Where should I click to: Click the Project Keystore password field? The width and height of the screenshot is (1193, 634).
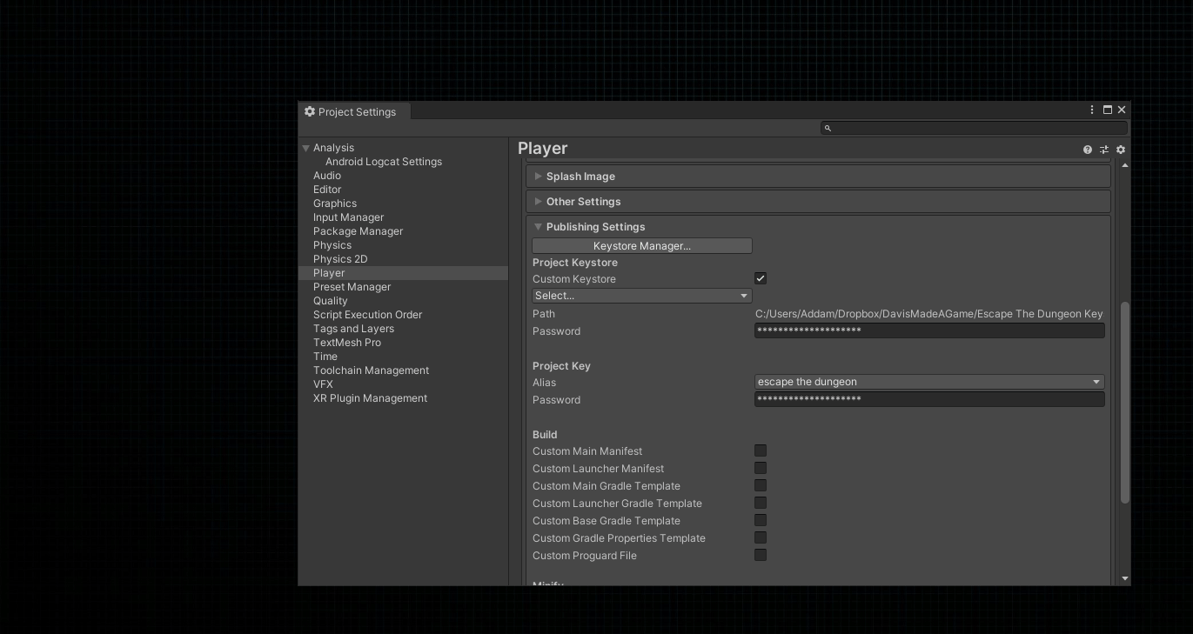(929, 330)
